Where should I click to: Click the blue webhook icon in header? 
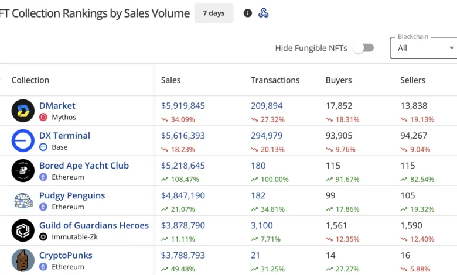264,13
